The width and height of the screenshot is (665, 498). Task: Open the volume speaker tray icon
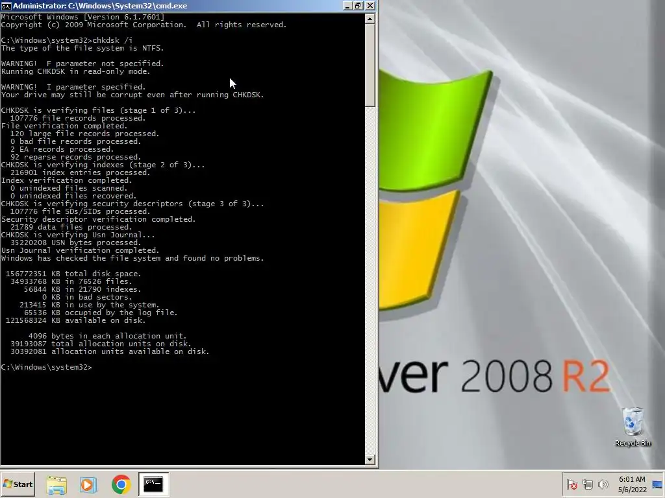point(603,484)
